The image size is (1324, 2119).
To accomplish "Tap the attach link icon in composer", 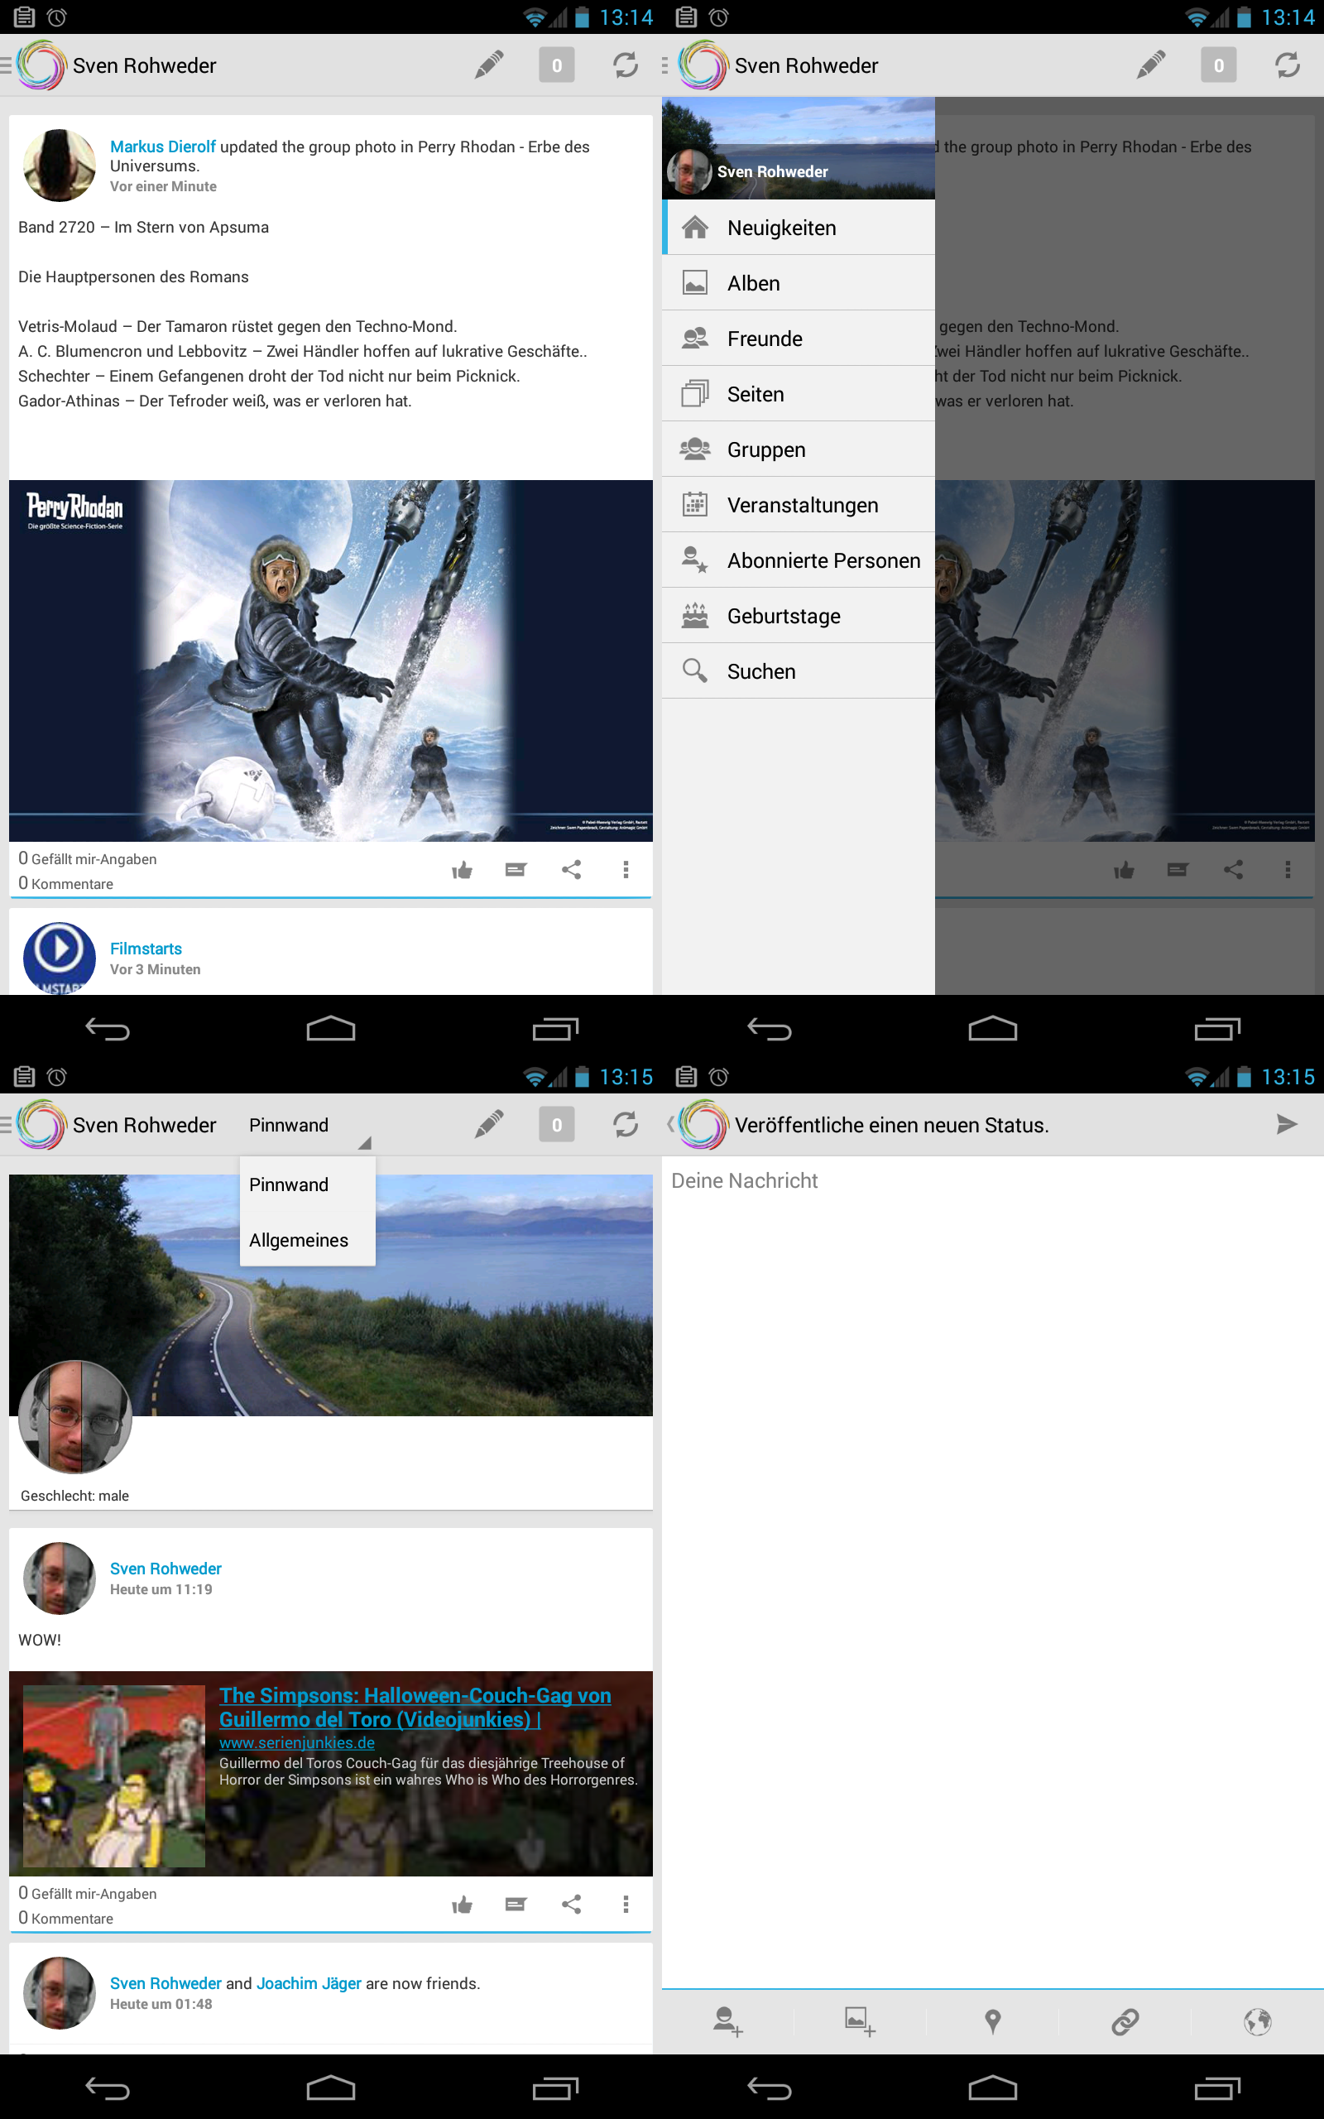I will [x=1125, y=2022].
